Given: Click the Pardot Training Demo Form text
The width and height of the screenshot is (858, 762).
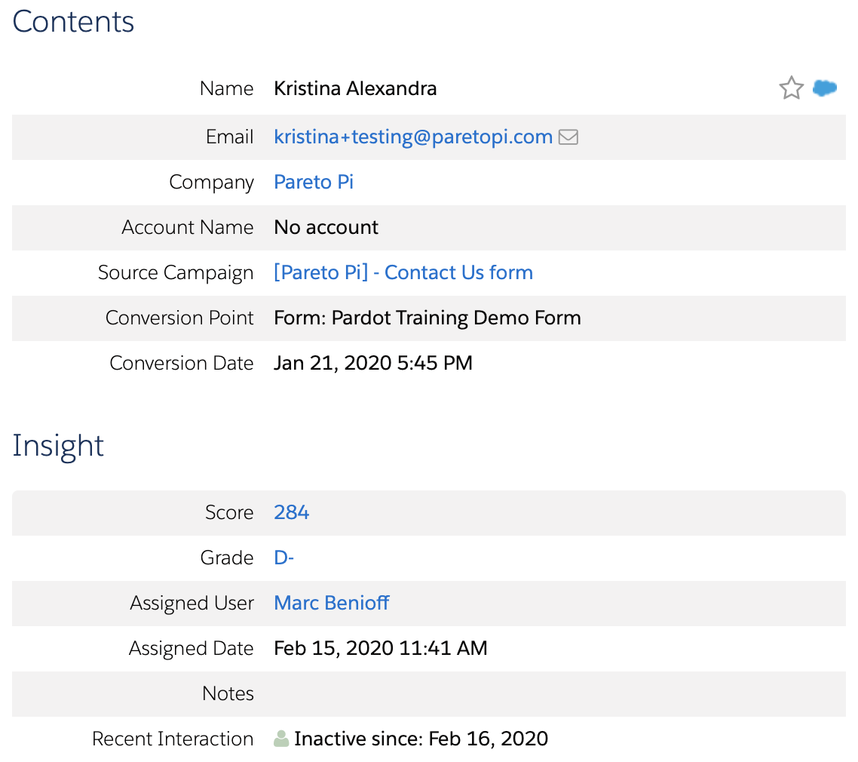Looking at the screenshot, I should [x=427, y=318].
